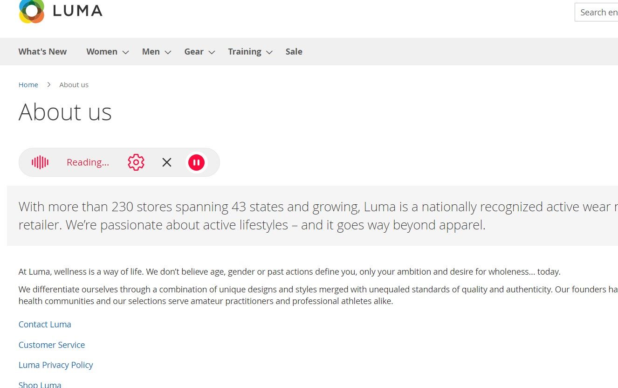The width and height of the screenshot is (618, 388).
Task: Expand the Men menu chevron
Action: [168, 52]
